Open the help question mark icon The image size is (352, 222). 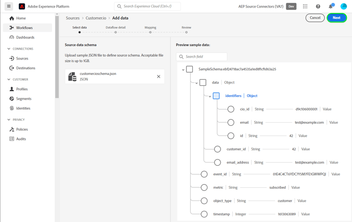[318, 7]
